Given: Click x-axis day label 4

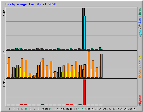Looking at the screenshot, I should pyautogui.click(x=22, y=109).
